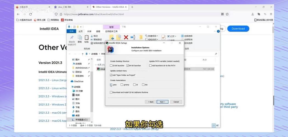
Task: Open the quick access toolbar dropdown arrow
Action: (81, 27)
